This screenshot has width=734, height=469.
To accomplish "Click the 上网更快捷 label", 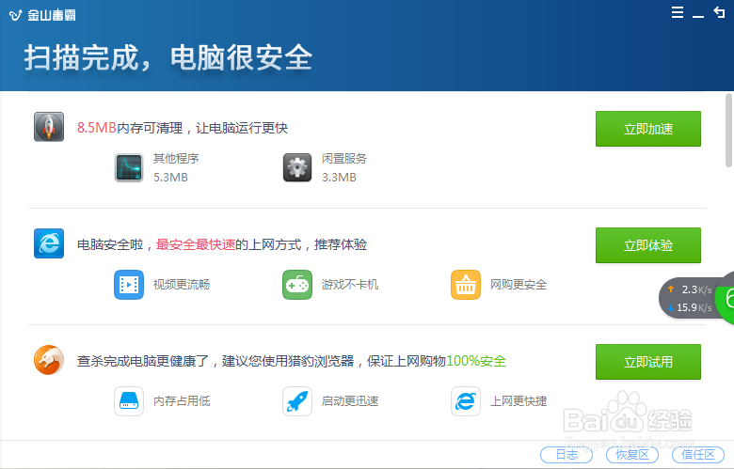I will pyautogui.click(x=519, y=401).
